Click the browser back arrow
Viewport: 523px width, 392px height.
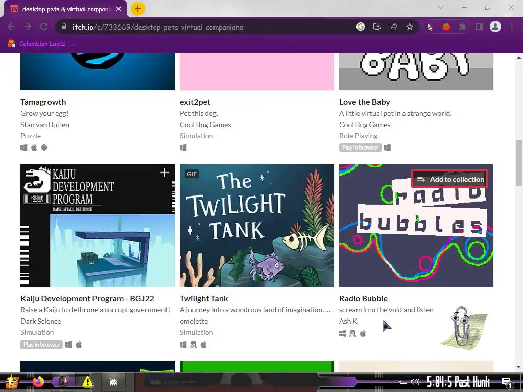coord(11,27)
